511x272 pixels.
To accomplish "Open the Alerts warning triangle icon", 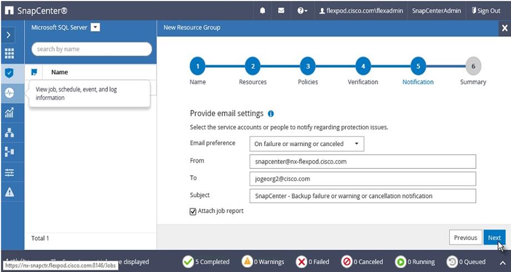I will click(x=9, y=192).
